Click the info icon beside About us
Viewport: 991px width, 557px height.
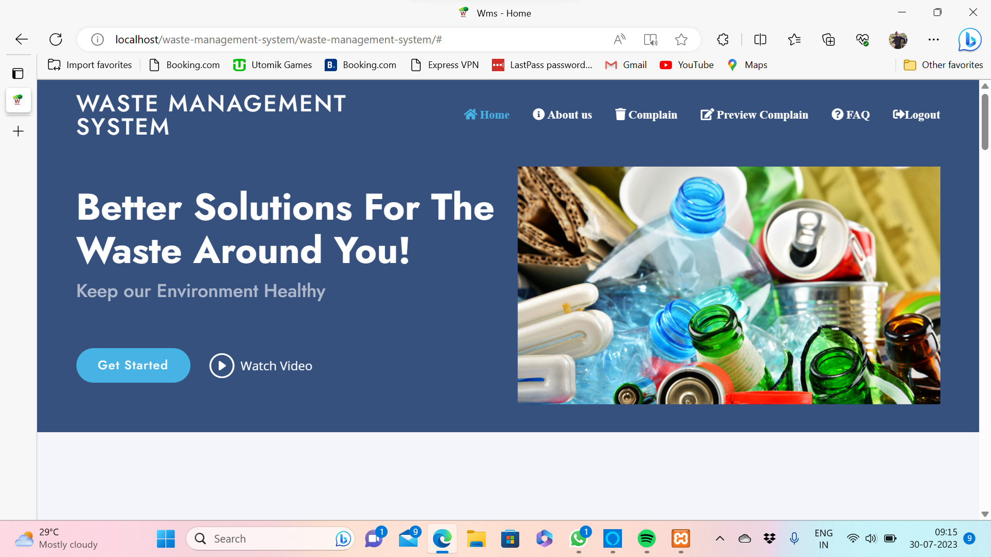[x=538, y=114]
